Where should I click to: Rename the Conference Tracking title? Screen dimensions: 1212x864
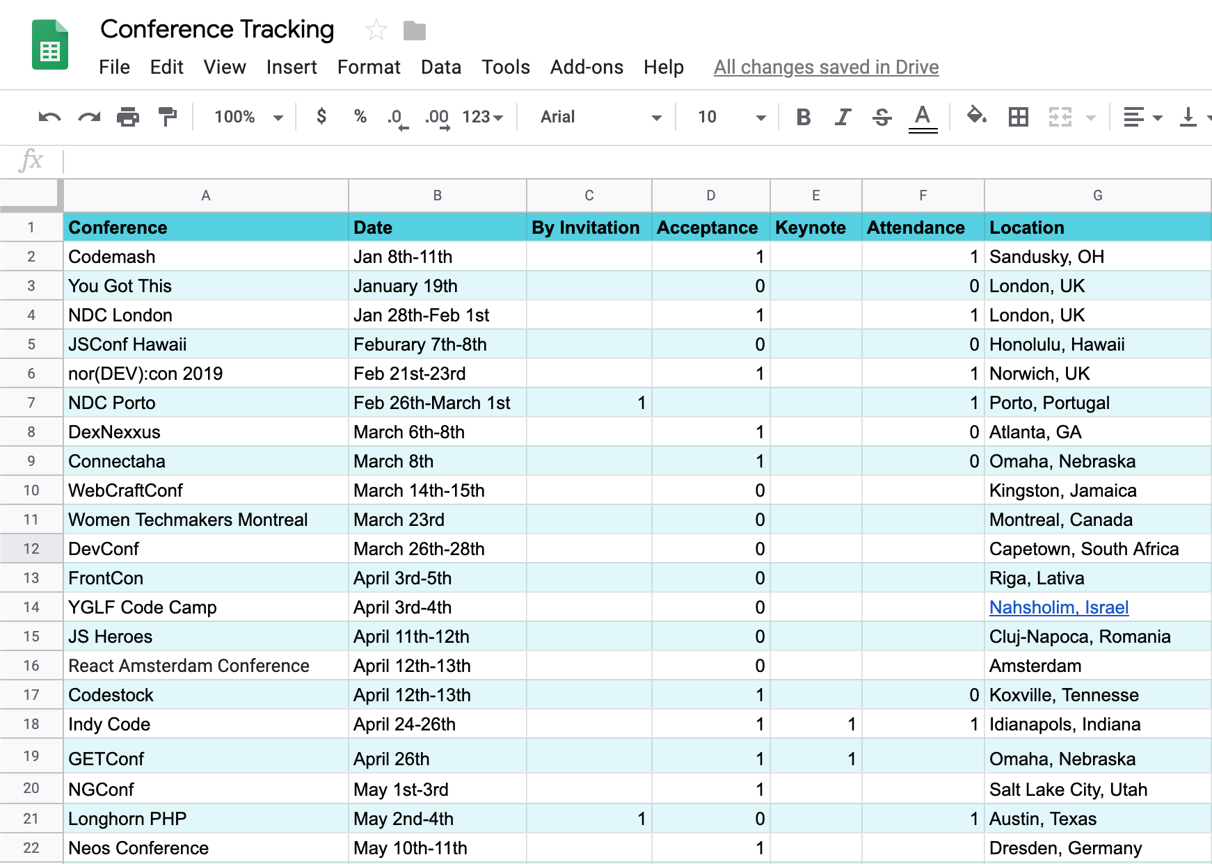point(217,29)
